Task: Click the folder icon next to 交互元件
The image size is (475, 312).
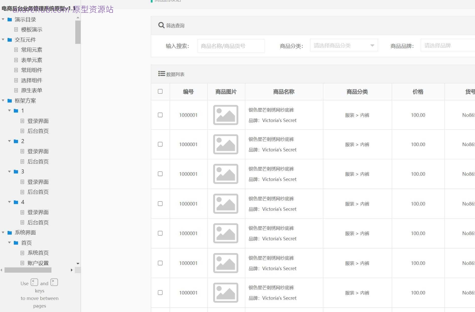Action: (x=9, y=40)
